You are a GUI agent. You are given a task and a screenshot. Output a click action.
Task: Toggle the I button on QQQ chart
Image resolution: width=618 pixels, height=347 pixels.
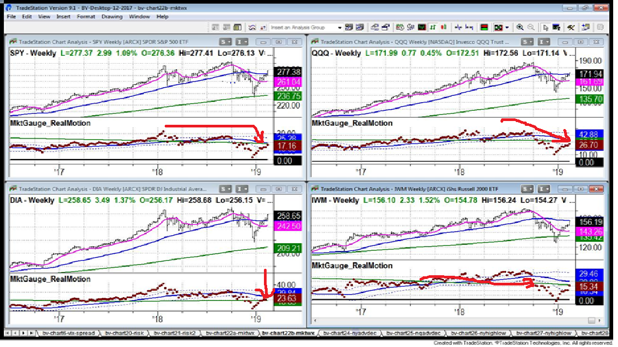click(543, 42)
